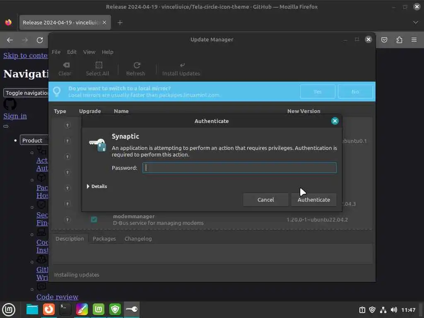Open the network tray icon
This screenshot has width=424, height=318.
point(383,310)
